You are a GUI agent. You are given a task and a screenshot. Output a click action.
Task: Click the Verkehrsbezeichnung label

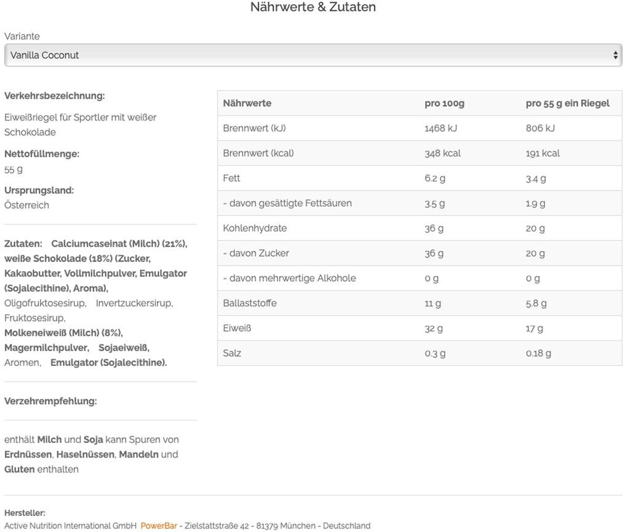54,96
